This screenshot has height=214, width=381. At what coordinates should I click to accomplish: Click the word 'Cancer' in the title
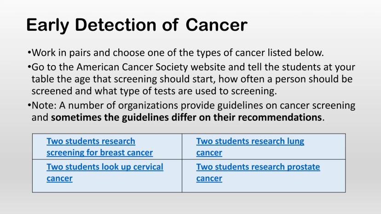(x=216, y=25)
